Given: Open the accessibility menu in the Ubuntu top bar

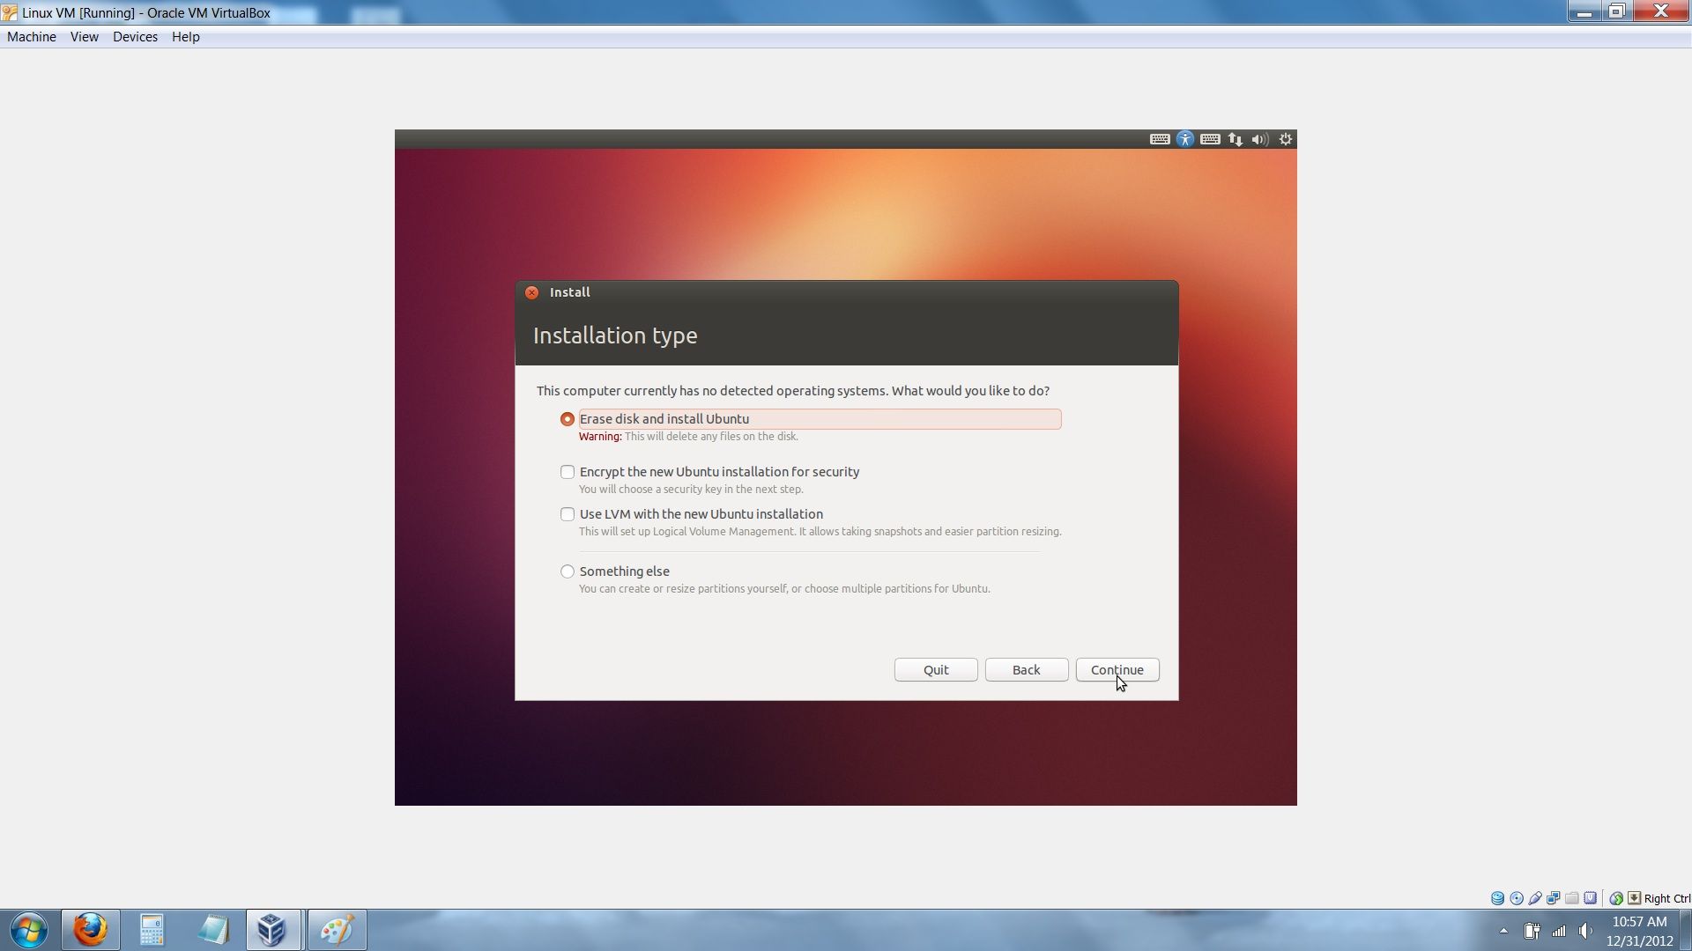Looking at the screenshot, I should click(1185, 139).
